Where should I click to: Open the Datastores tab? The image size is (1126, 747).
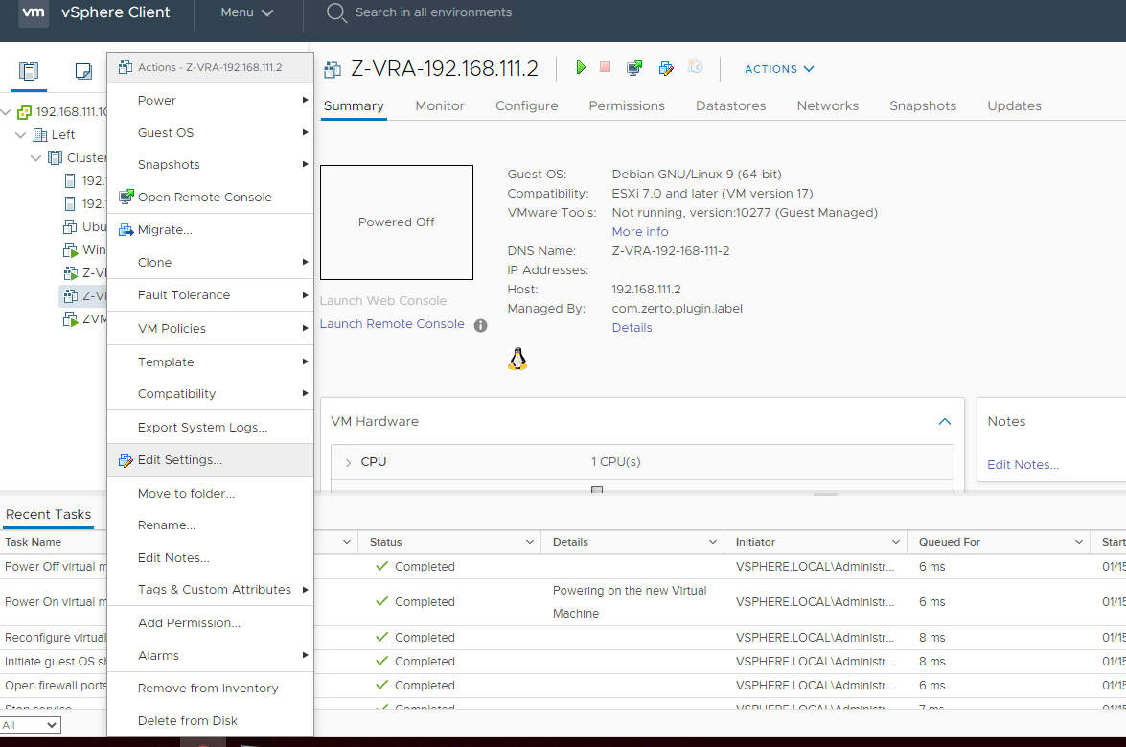click(730, 105)
